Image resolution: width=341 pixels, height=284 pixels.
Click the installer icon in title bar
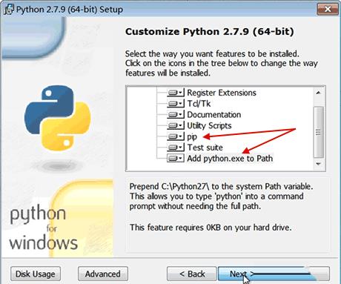point(9,9)
